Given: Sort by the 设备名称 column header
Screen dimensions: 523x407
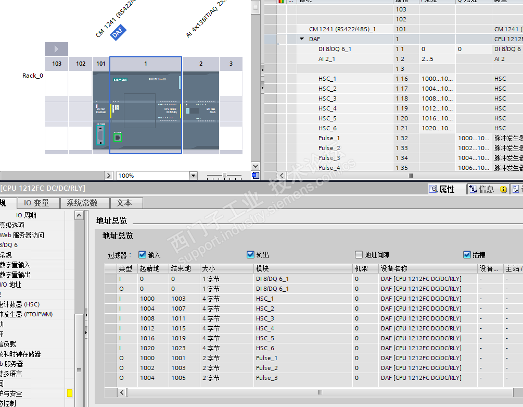Looking at the screenshot, I should [x=428, y=268].
